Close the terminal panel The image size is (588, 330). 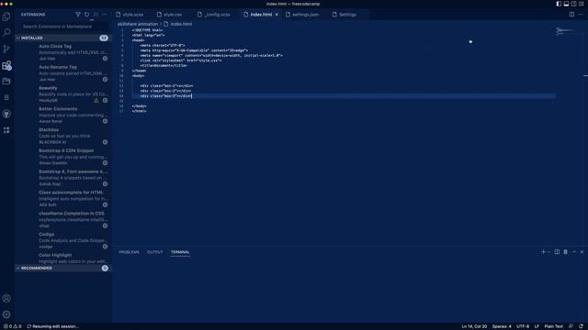[582, 252]
